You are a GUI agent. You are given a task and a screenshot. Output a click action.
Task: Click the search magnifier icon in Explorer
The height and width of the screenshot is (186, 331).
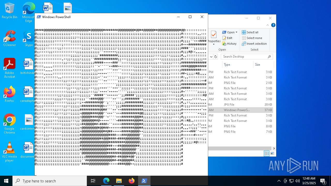[269, 57]
